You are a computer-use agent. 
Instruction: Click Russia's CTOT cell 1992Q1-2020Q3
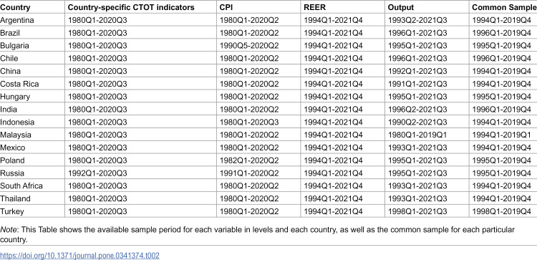click(x=97, y=173)
